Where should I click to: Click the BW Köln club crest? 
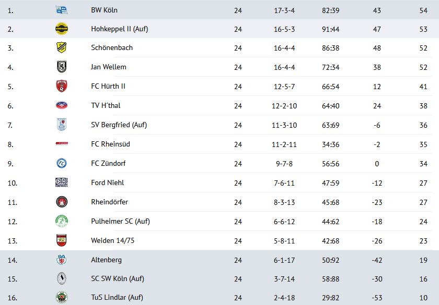[62, 10]
